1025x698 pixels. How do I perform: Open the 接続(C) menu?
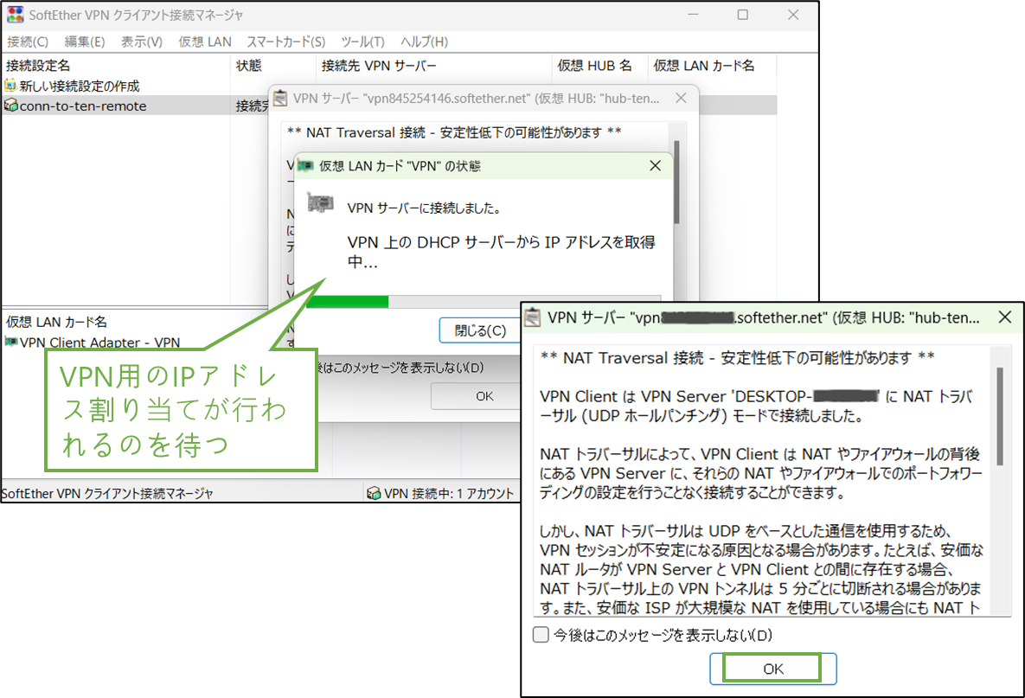[28, 42]
